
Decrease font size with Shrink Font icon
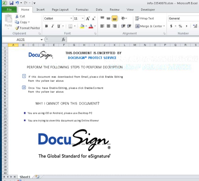click(x=94, y=18)
